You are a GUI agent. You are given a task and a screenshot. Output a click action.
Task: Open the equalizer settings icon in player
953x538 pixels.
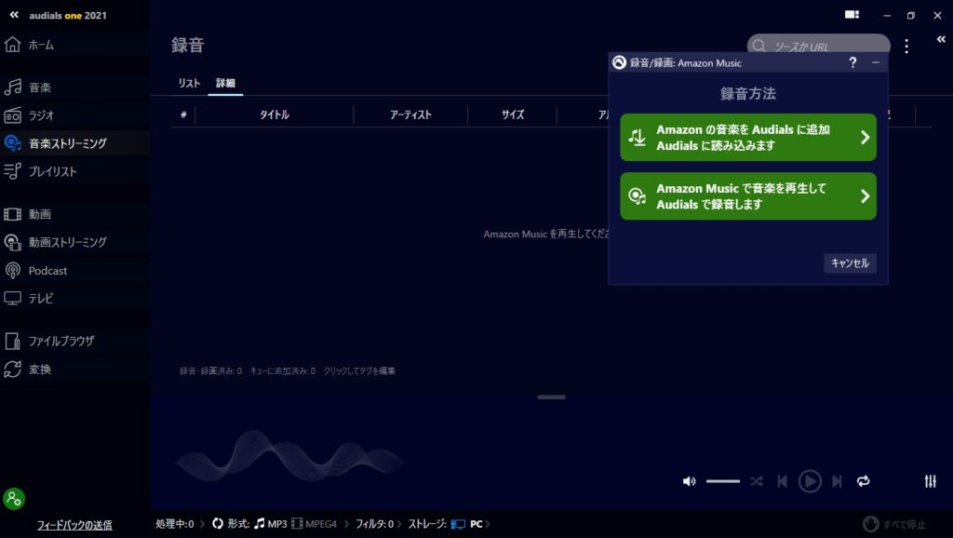930,481
